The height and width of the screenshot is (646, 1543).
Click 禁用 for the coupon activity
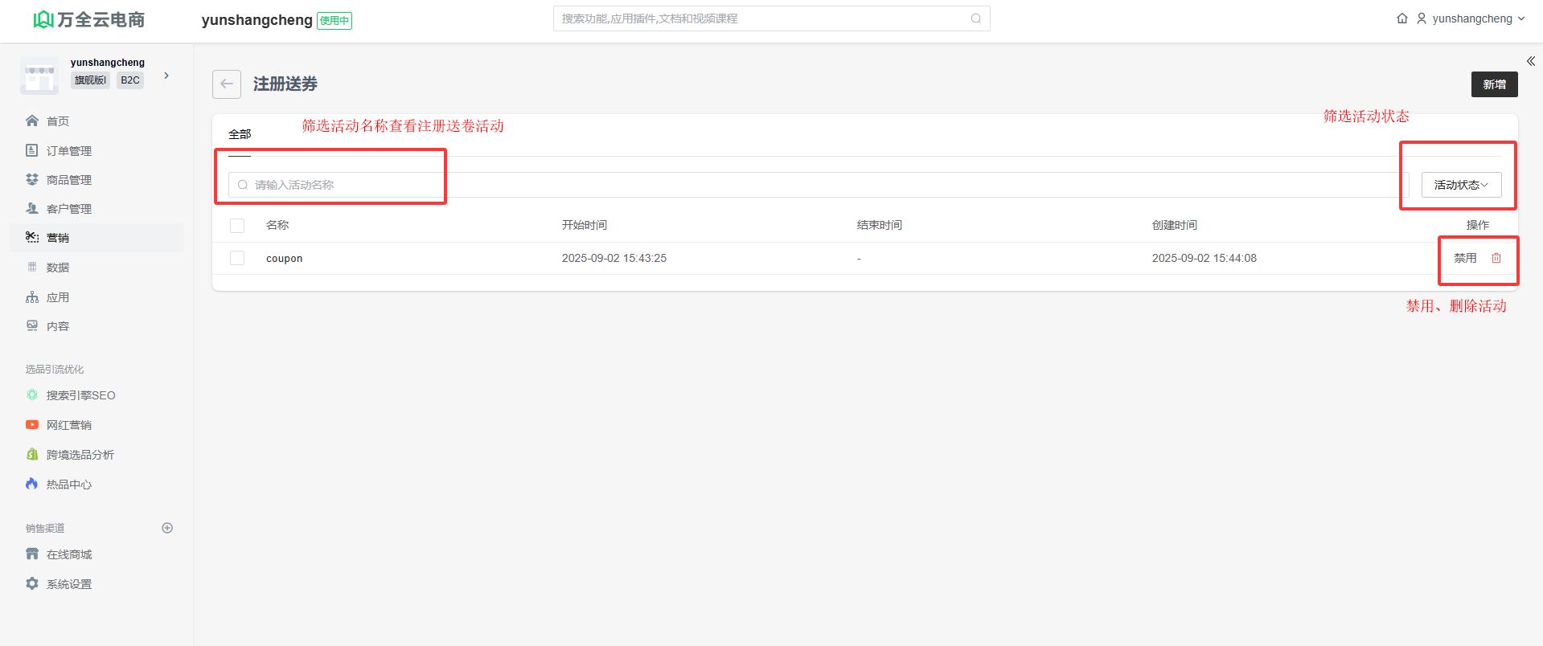pos(1465,258)
